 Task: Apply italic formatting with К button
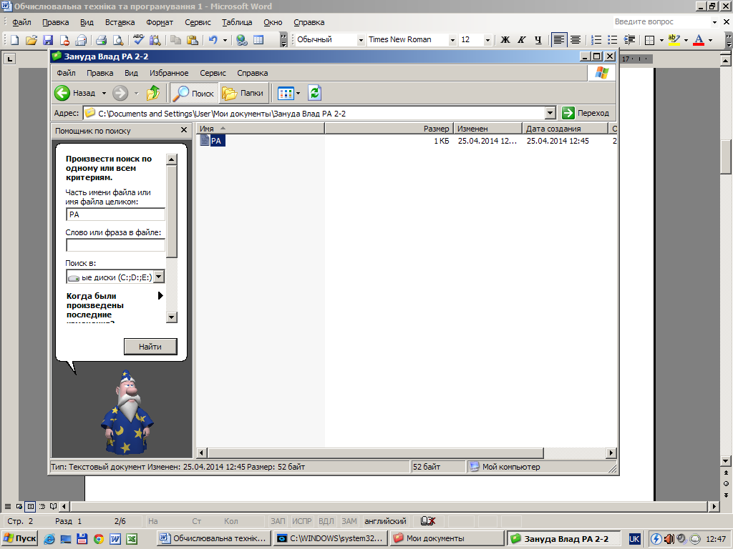pyautogui.click(x=522, y=40)
